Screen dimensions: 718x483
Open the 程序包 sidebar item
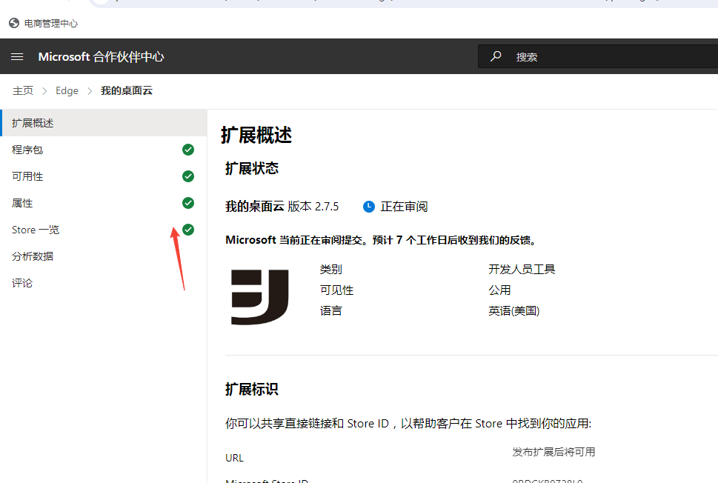(x=104, y=150)
